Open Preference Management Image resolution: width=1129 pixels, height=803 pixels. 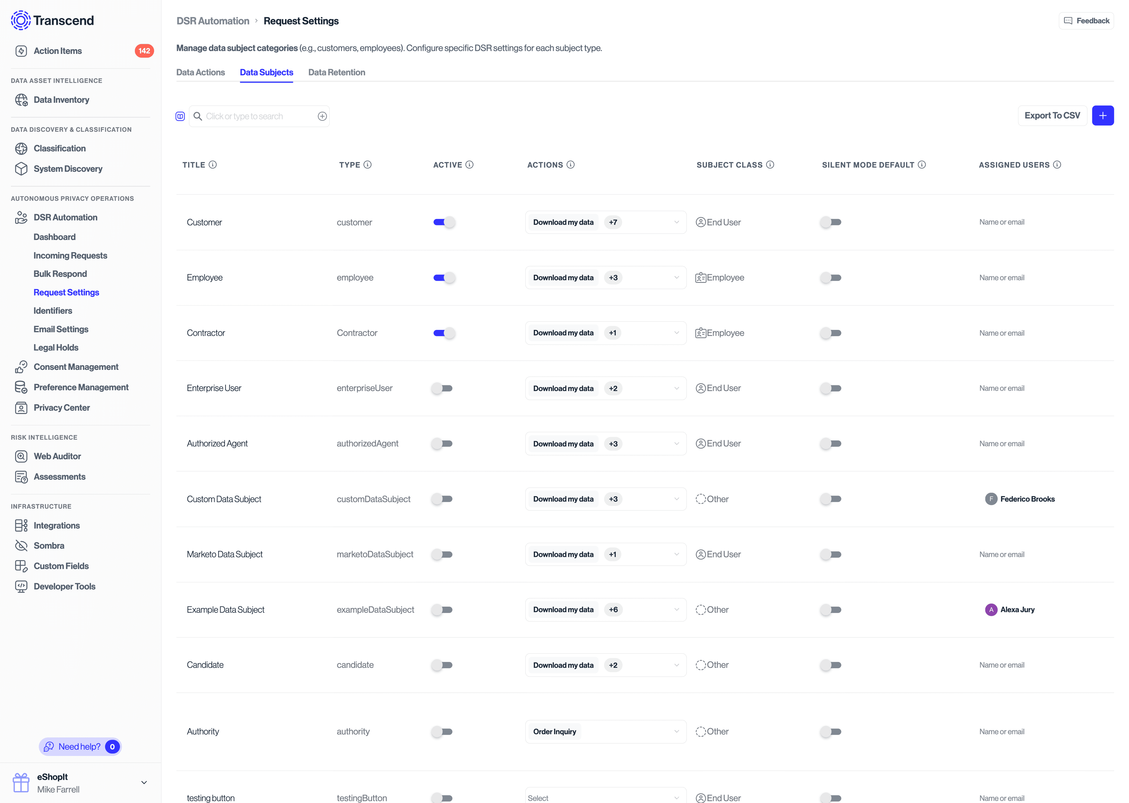[x=81, y=387]
